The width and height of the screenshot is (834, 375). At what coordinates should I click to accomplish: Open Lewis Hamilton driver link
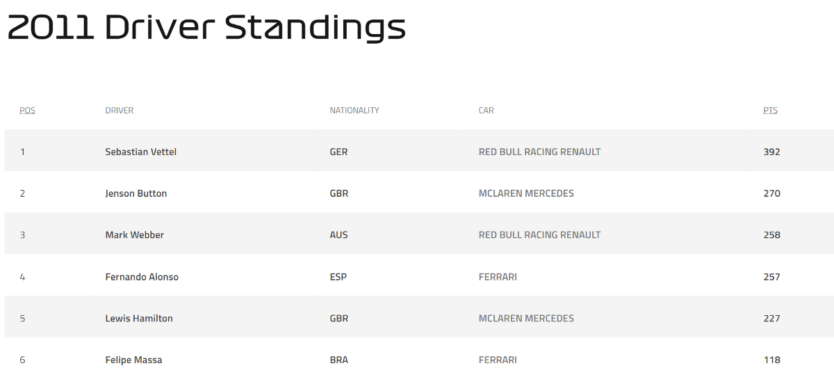point(139,319)
